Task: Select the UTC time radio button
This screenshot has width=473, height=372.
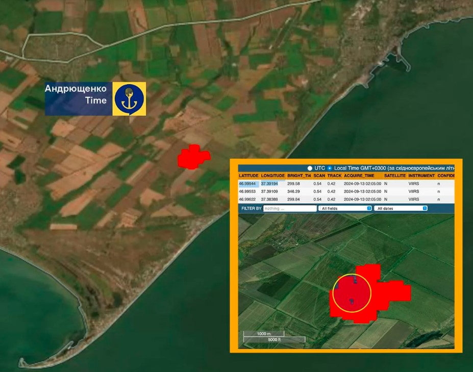Action: pos(310,168)
